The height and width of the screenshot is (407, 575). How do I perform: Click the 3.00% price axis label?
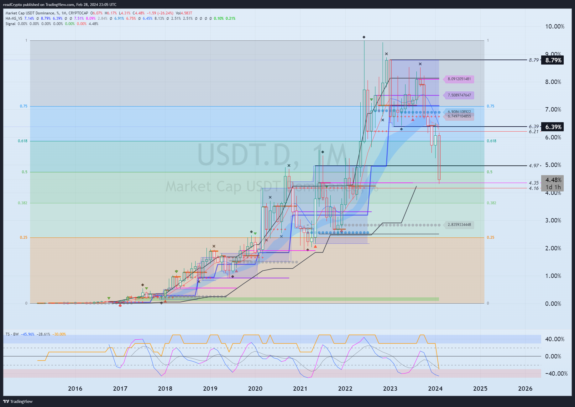(x=553, y=220)
